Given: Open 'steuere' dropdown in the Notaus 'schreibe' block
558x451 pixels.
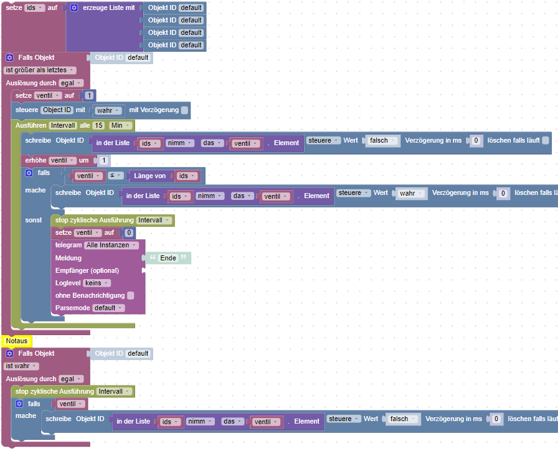Looking at the screenshot, I should pos(343,419).
